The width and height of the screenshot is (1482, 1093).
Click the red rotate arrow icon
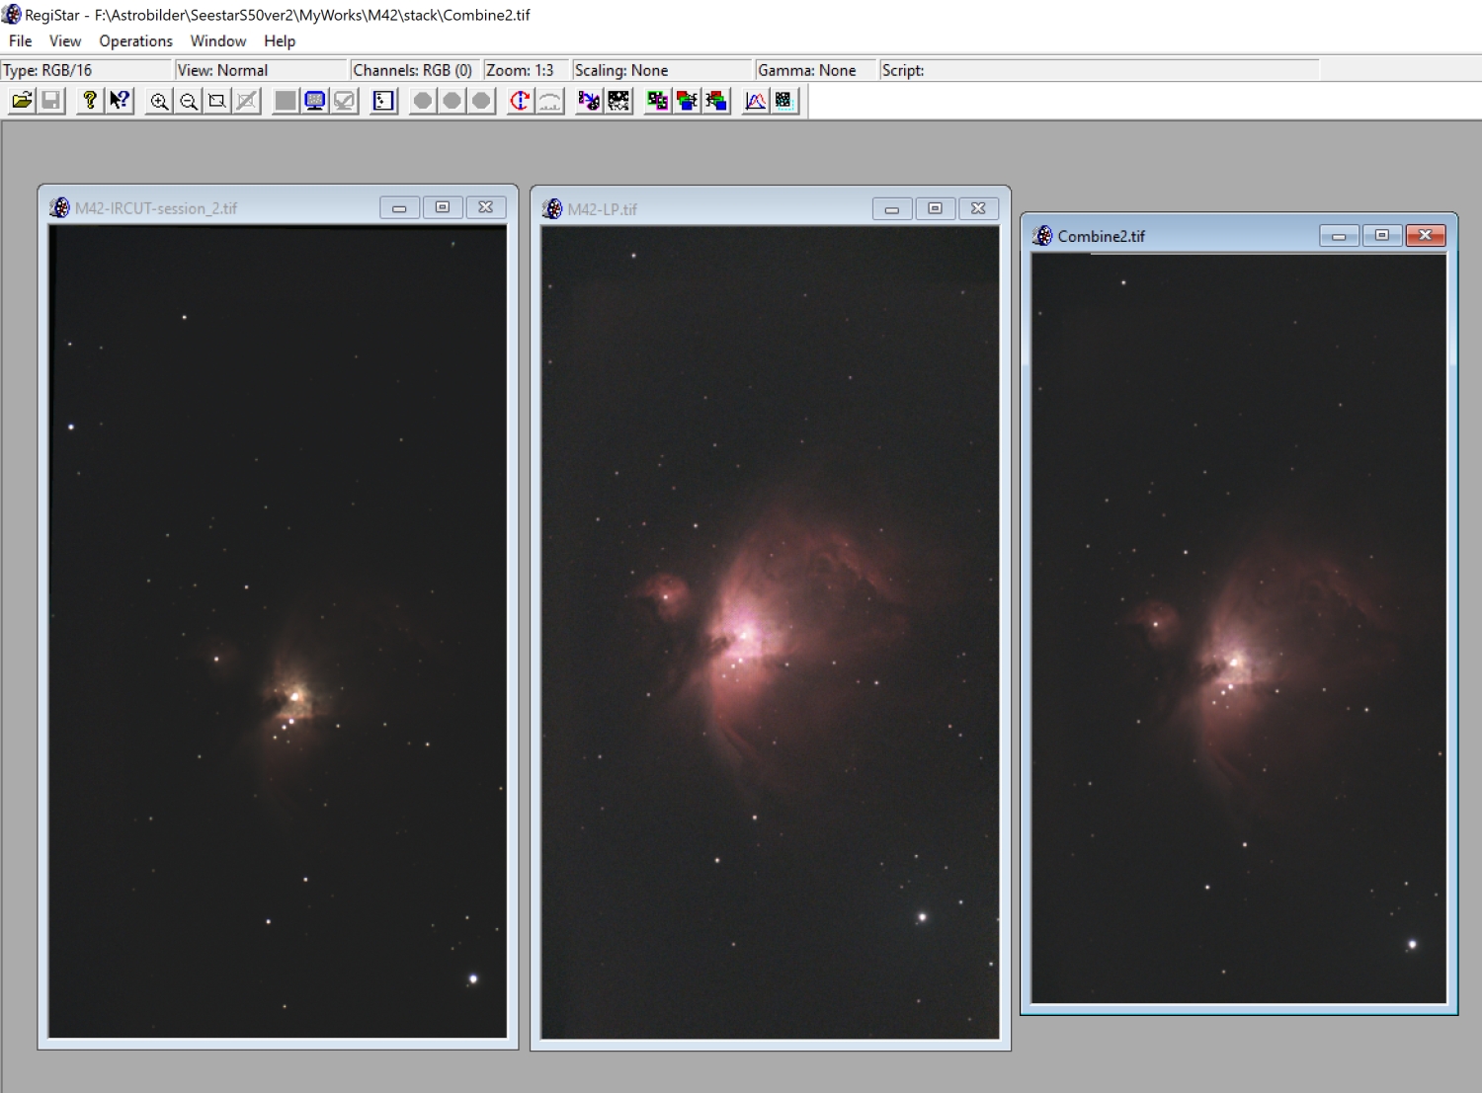pos(521,101)
